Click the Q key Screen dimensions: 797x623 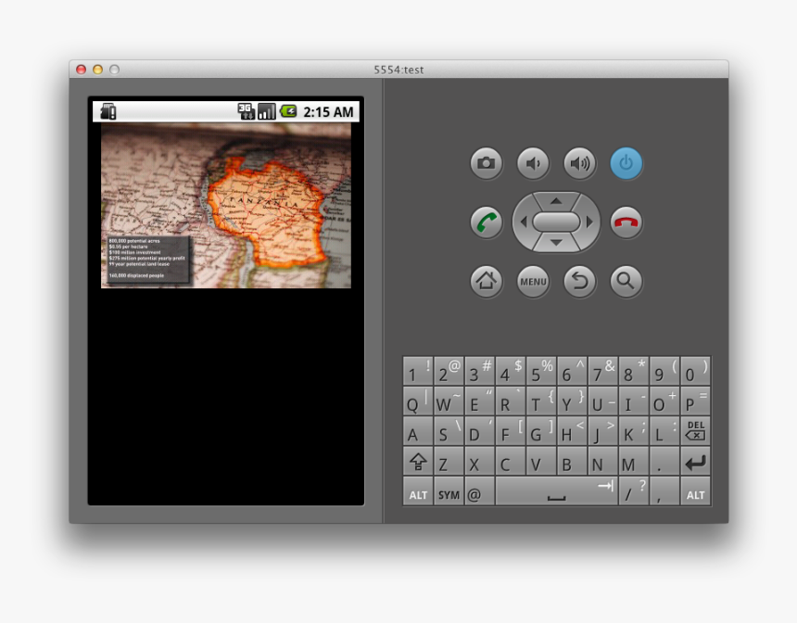coord(418,400)
